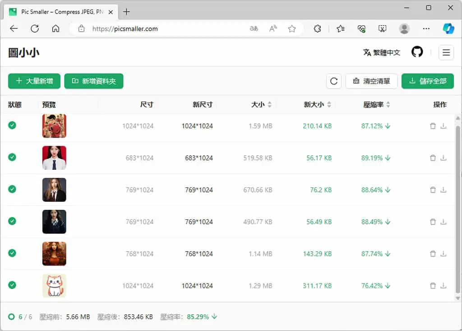Open the hamburger menu
Viewport: 462px width, 331px height.
(446, 52)
